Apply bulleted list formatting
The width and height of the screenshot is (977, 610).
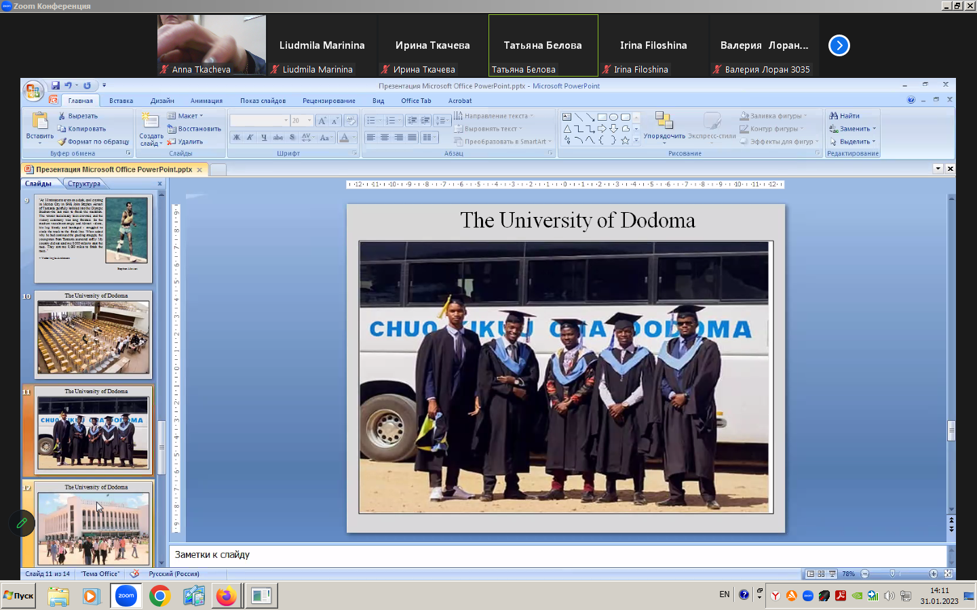click(370, 121)
